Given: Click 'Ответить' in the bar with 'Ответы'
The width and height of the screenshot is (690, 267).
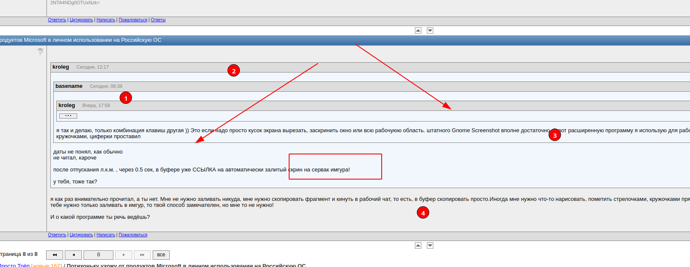Looking at the screenshot, I should click(57, 20).
